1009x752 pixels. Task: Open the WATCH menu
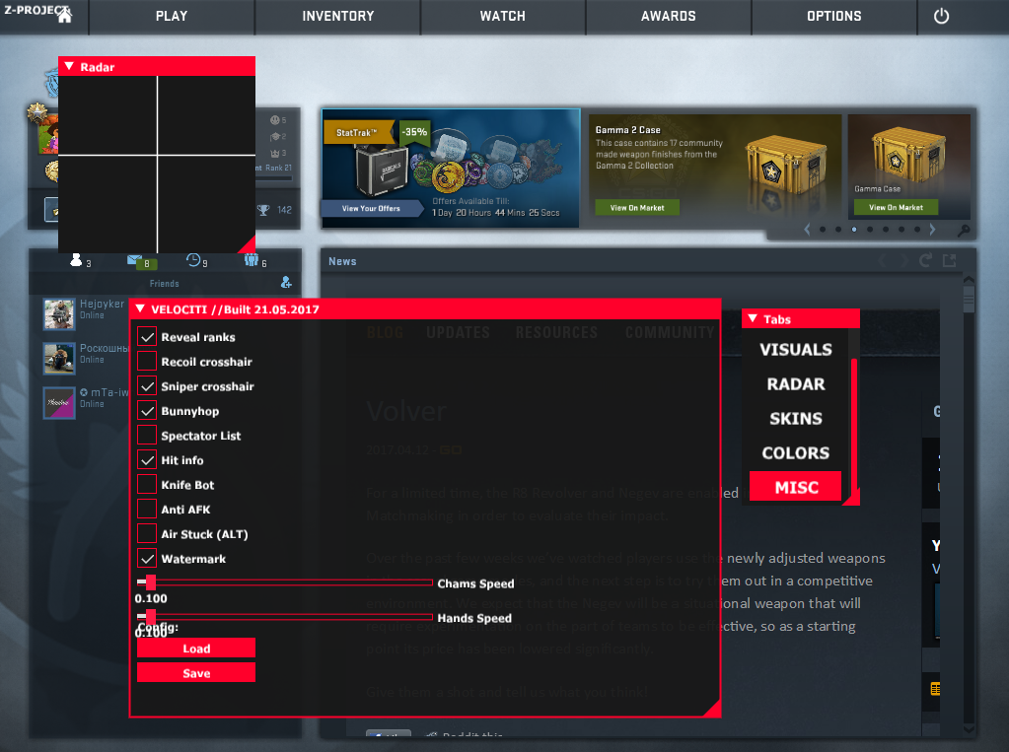coord(503,16)
